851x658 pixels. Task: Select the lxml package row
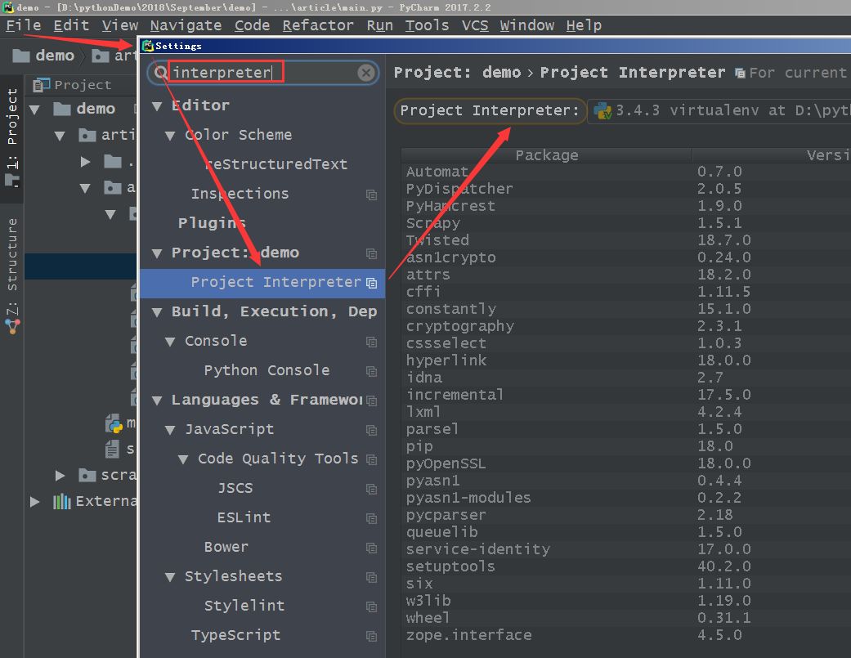[x=625, y=412]
